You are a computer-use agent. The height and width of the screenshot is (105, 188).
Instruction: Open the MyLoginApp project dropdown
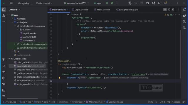tap(25, 3)
